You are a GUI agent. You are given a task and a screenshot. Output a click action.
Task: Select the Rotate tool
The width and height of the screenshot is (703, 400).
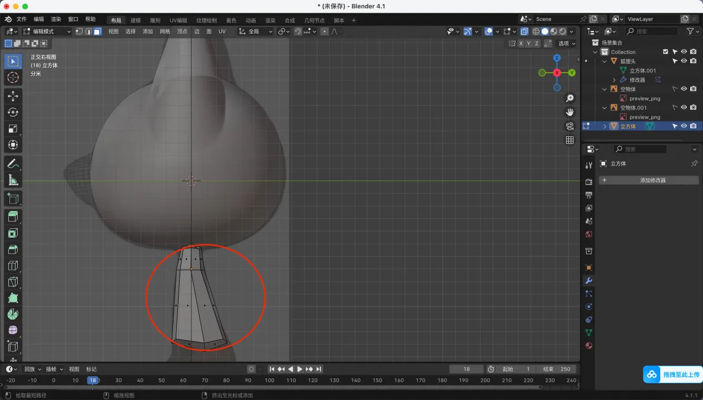pos(13,112)
